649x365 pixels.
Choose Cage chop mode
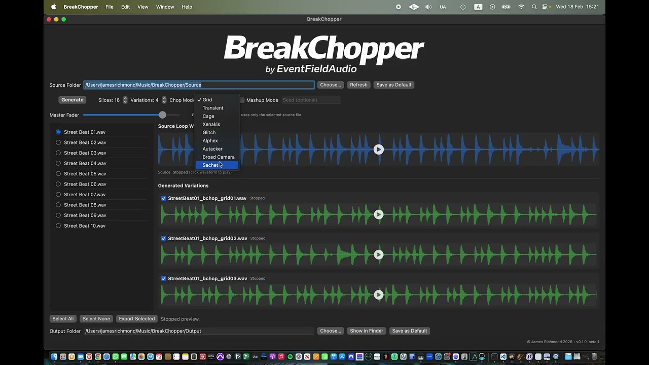click(x=217, y=116)
